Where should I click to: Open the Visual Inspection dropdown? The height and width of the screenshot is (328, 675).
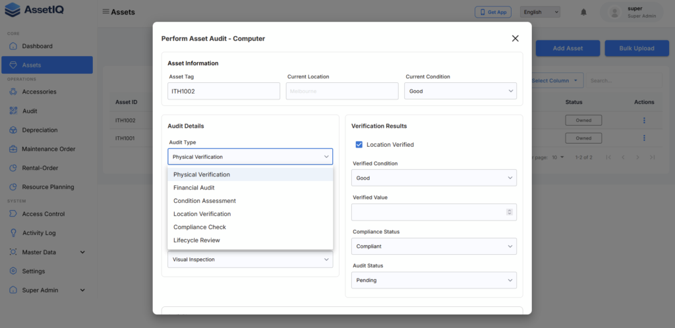(250, 260)
